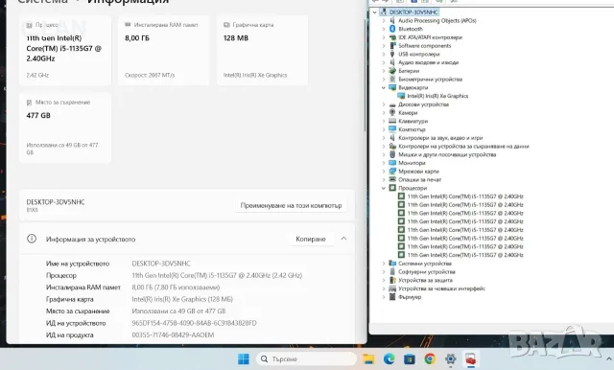Click the Software components icon
The image size is (614, 370).
[x=392, y=46]
